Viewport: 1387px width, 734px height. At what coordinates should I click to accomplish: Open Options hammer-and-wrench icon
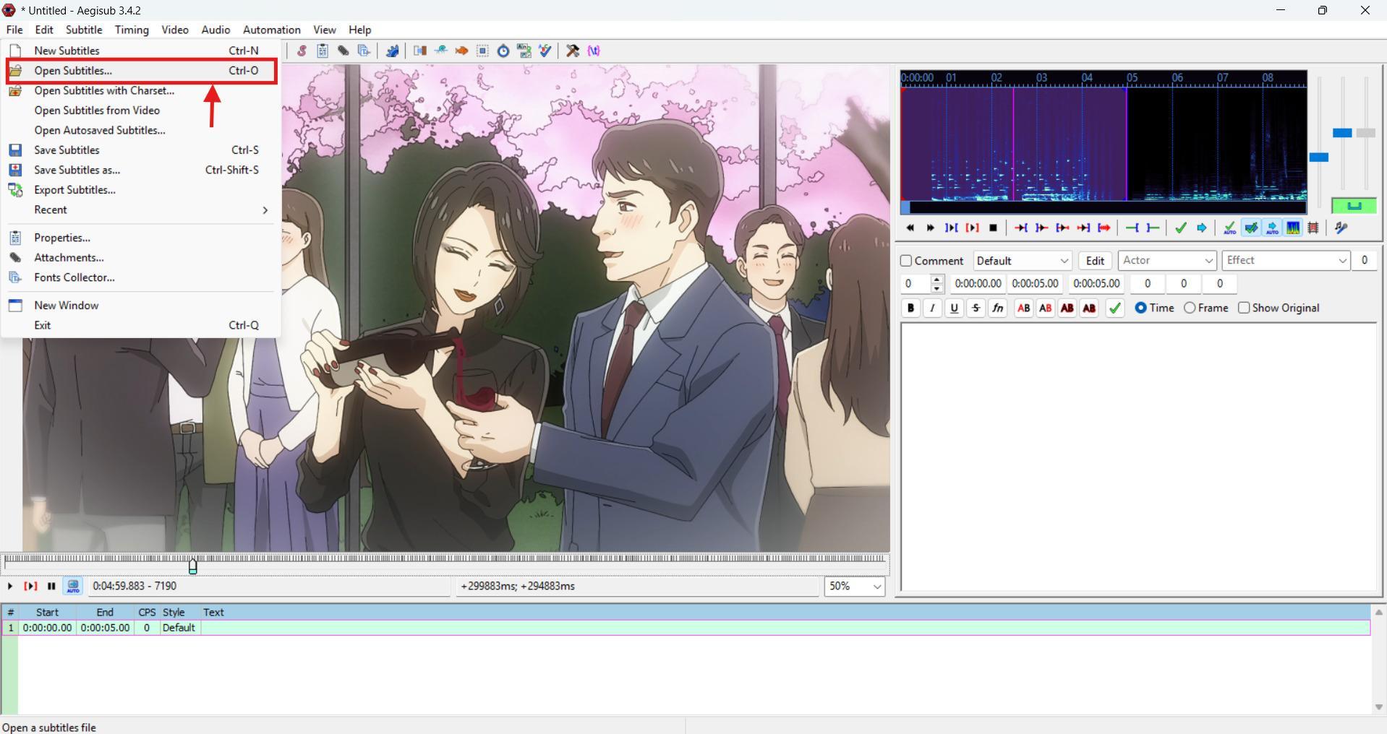pos(573,51)
